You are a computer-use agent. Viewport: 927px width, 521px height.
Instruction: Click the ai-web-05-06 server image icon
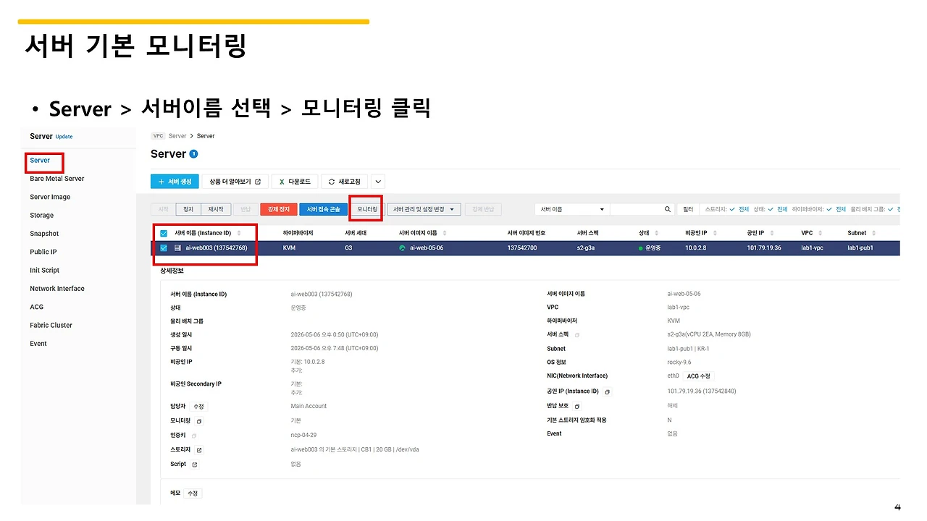402,248
